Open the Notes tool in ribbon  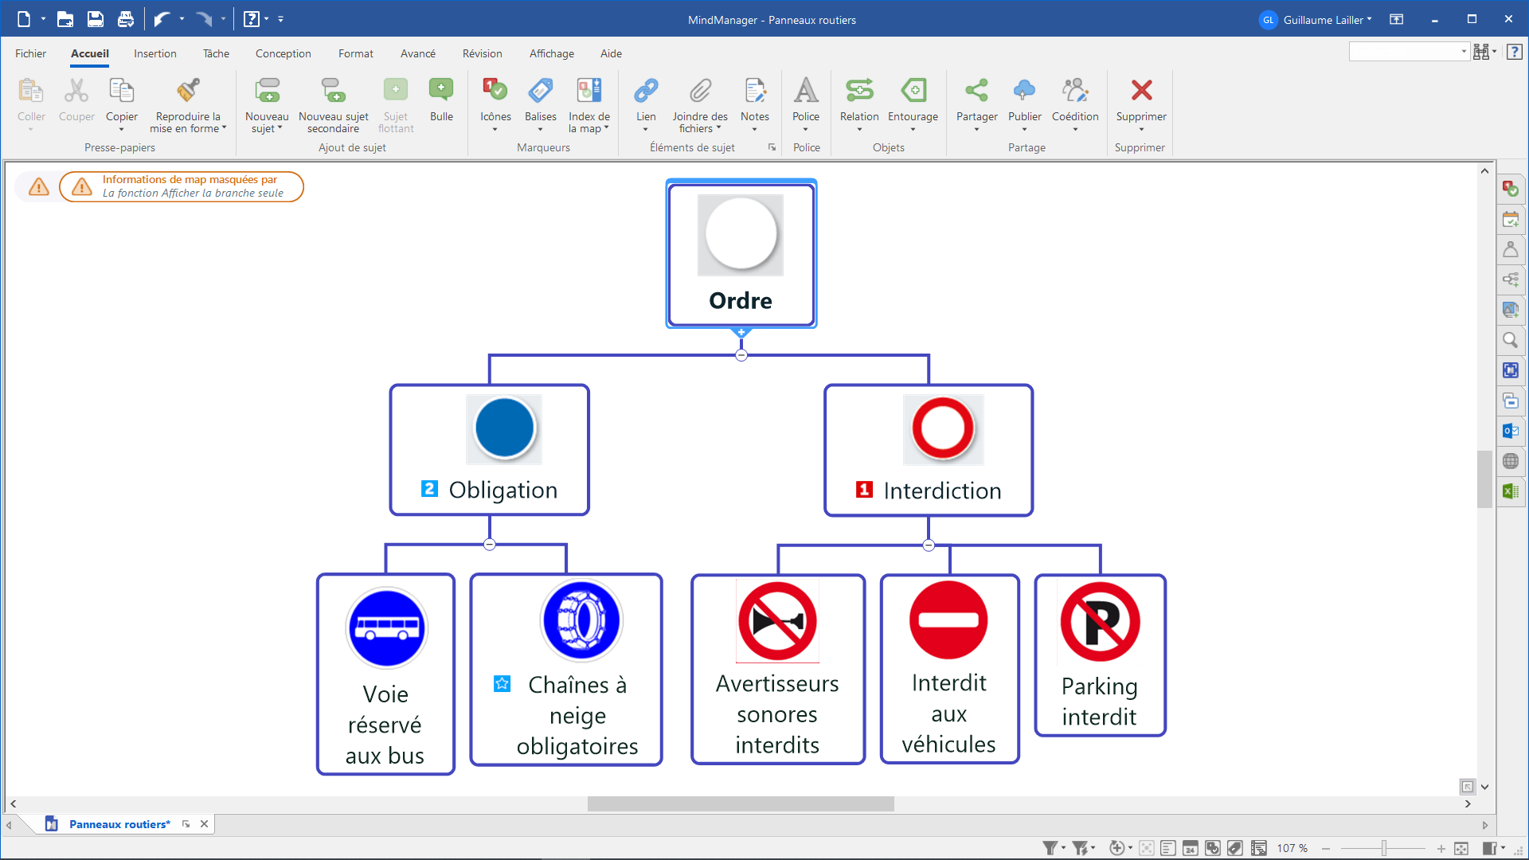(x=754, y=91)
